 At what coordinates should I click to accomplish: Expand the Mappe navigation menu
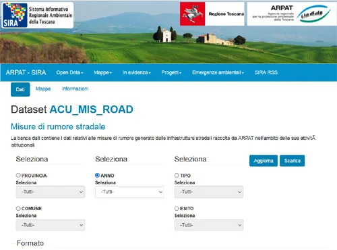click(103, 72)
